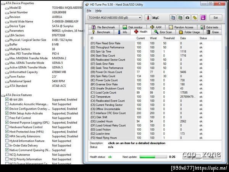Screen dimensions: 229x172
Task: Select the (05) Reallocated Sector Count row
Action: point(155,60)
